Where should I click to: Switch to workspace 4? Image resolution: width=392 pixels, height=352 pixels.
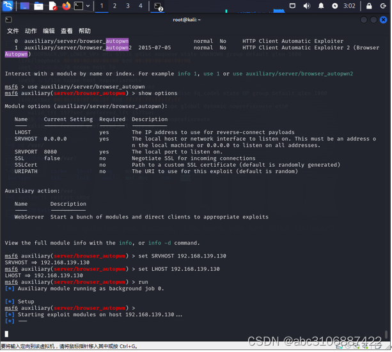coord(141,6)
